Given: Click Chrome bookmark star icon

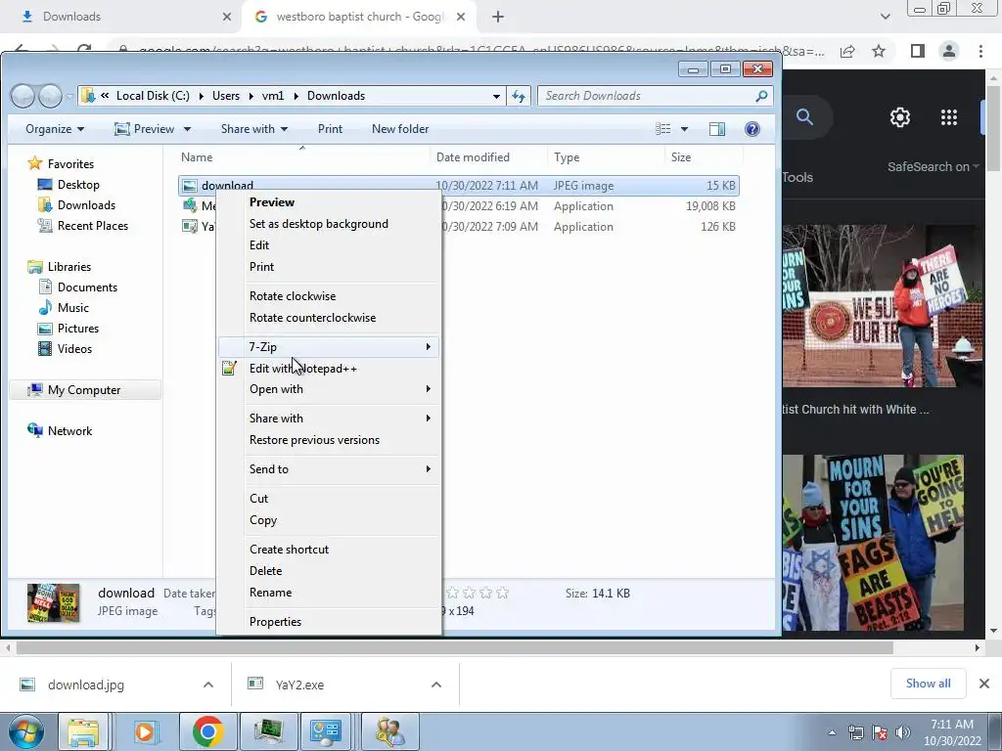Looking at the screenshot, I should 879,51.
